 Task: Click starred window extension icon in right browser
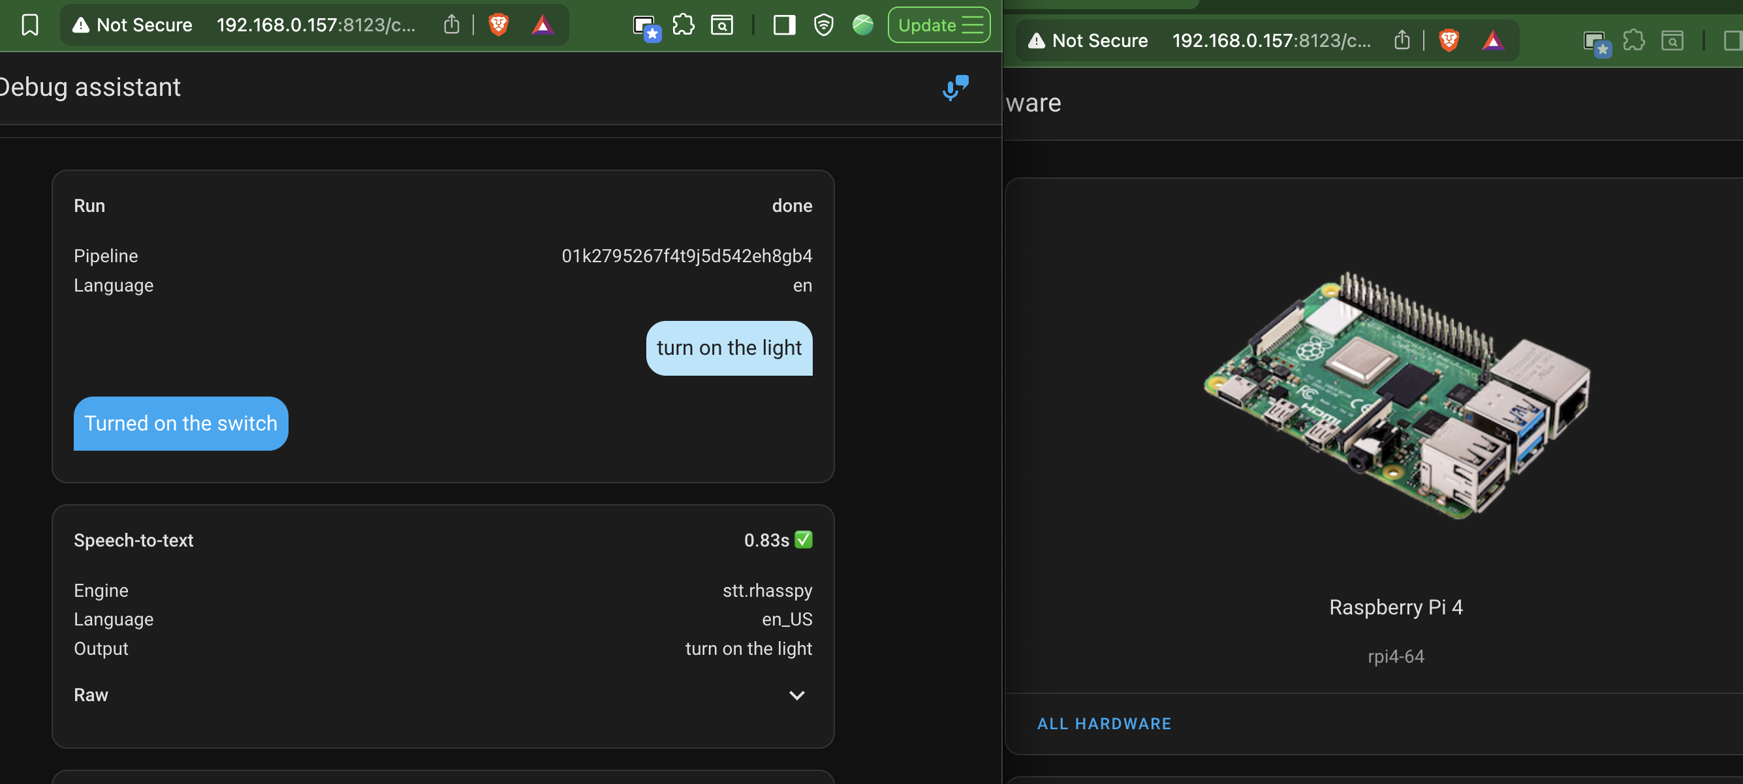pos(1597,42)
